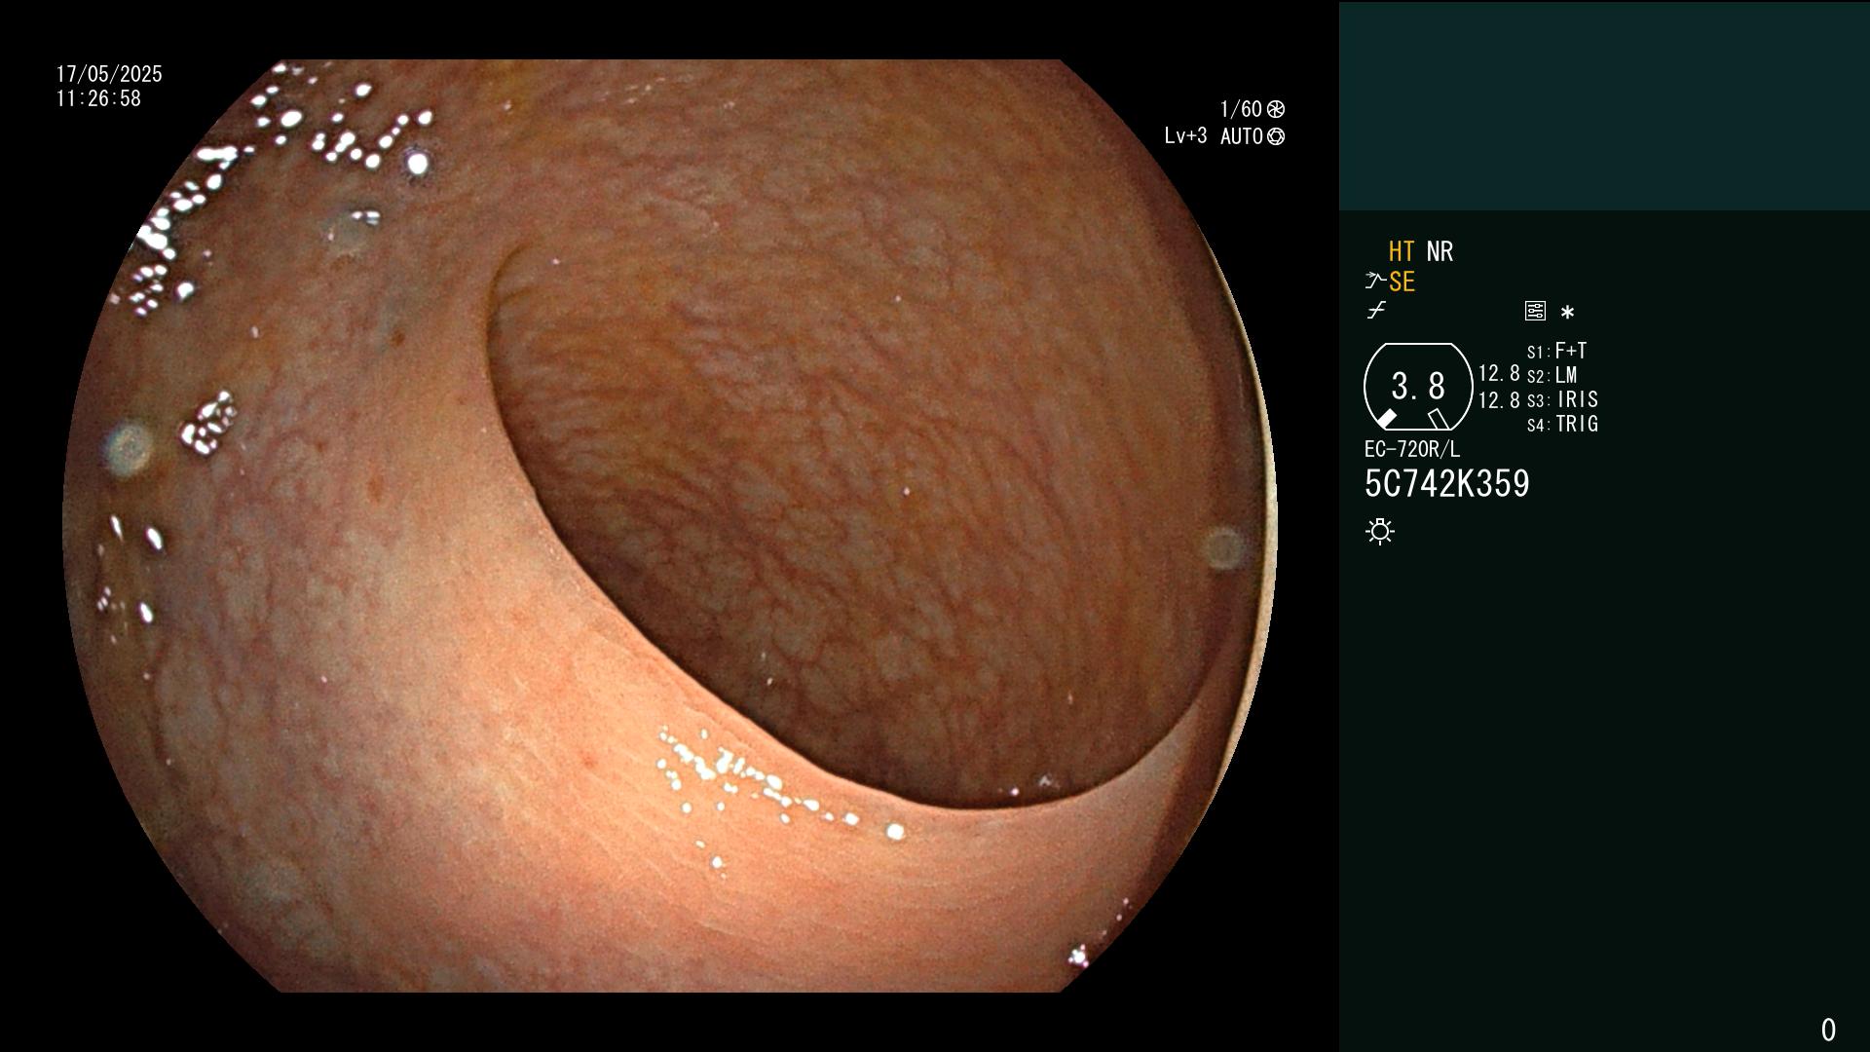Click the settings sliders icon
The width and height of the screenshot is (1870, 1052).
point(1535,311)
